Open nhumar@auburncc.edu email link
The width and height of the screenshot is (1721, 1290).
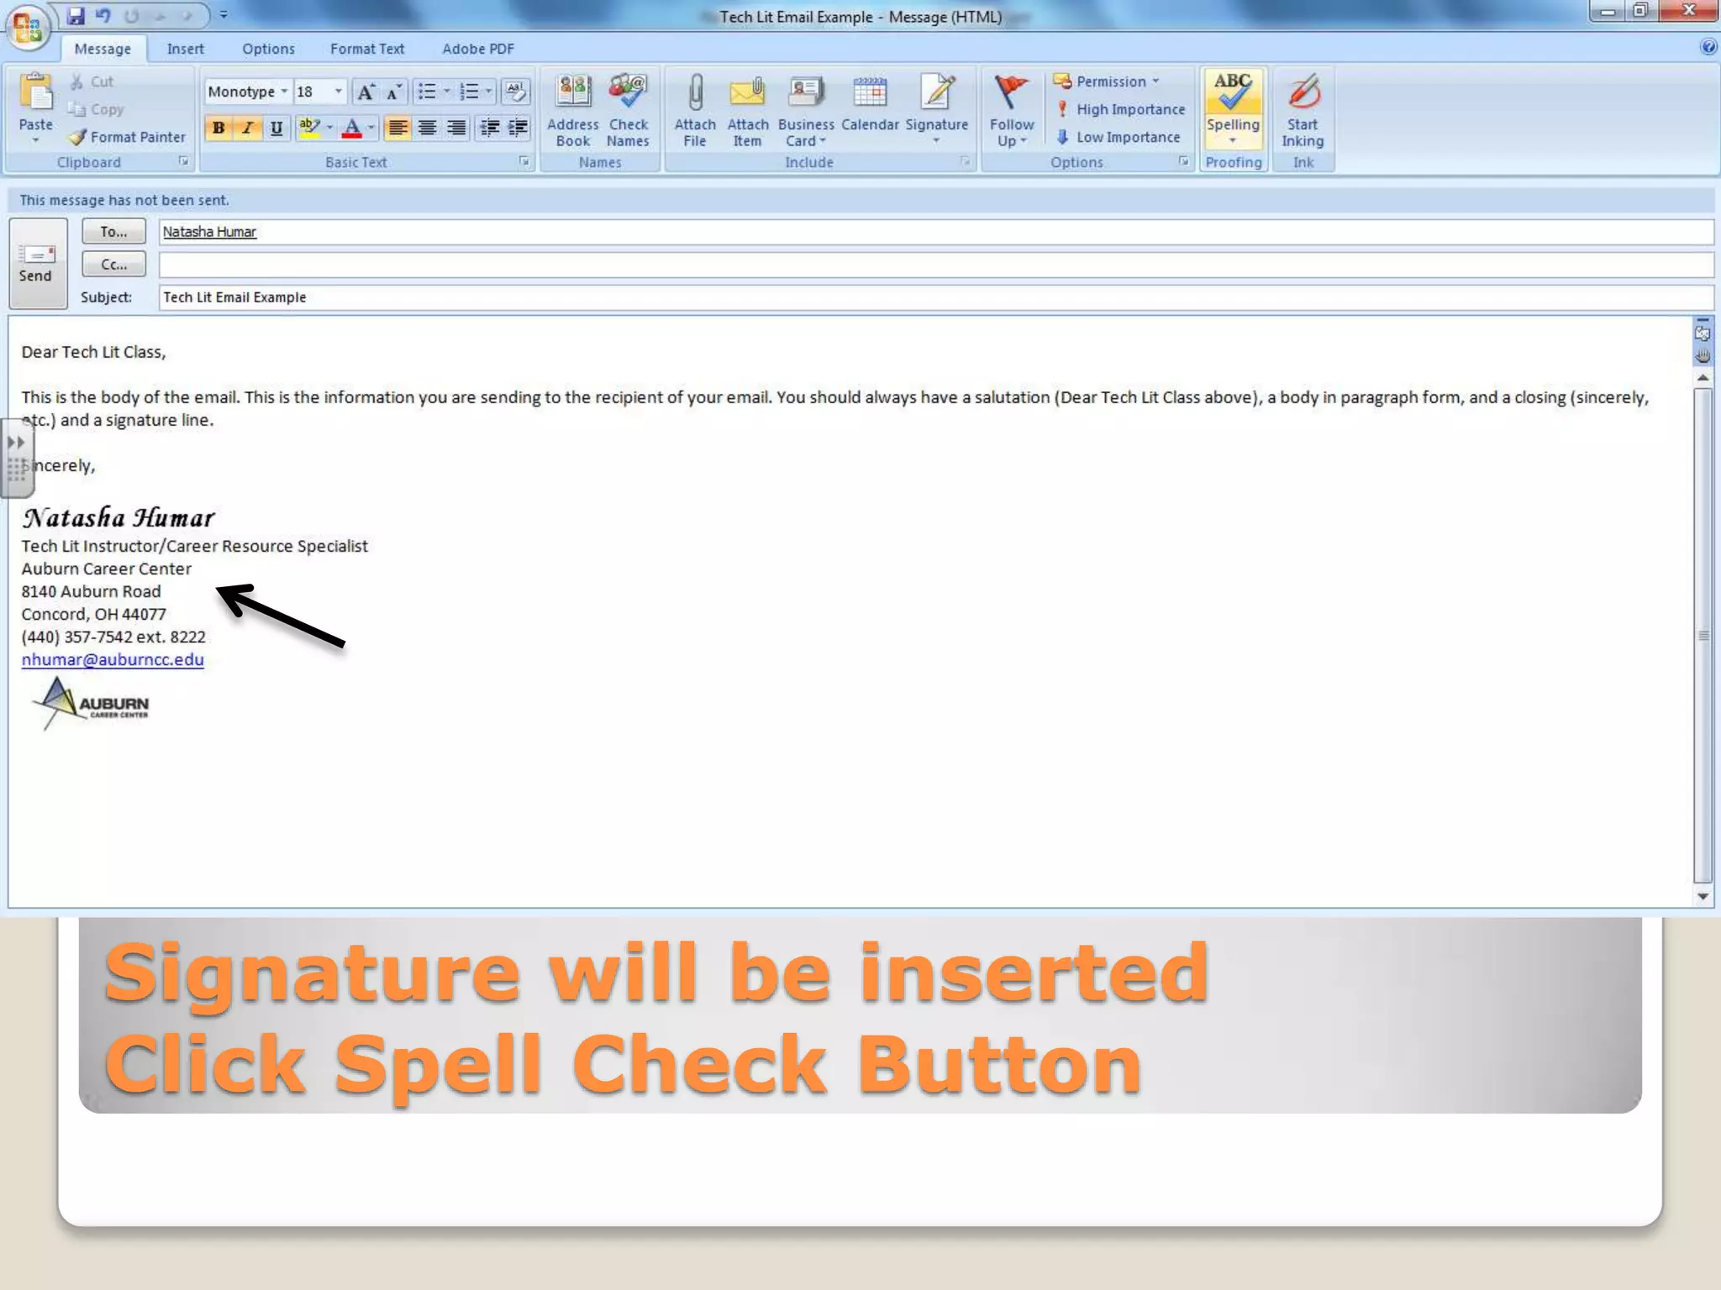113,659
